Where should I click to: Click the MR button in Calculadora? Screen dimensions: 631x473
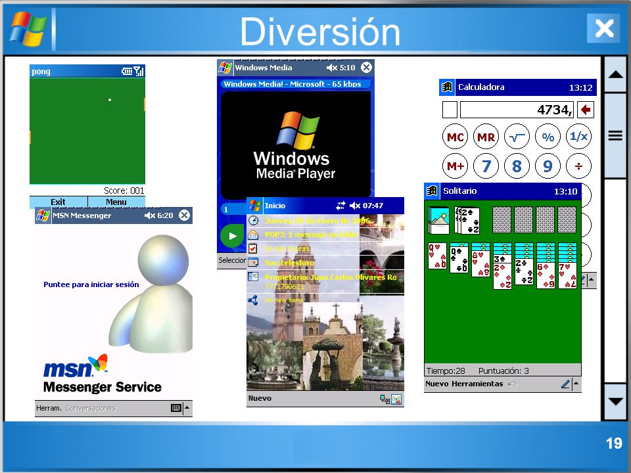[x=486, y=137]
